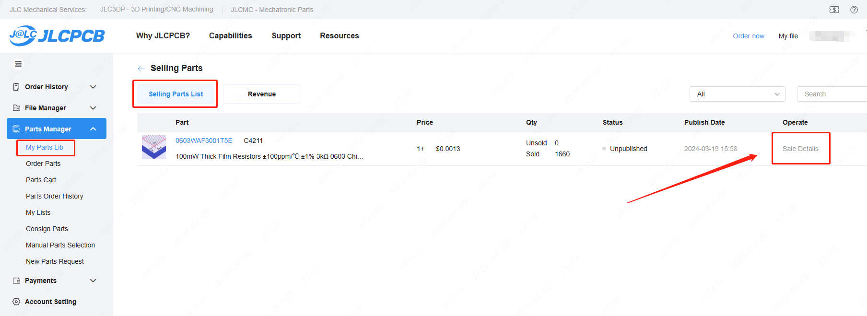Expand the Order History chevron
This screenshot has height=316, width=867.
[x=93, y=87]
